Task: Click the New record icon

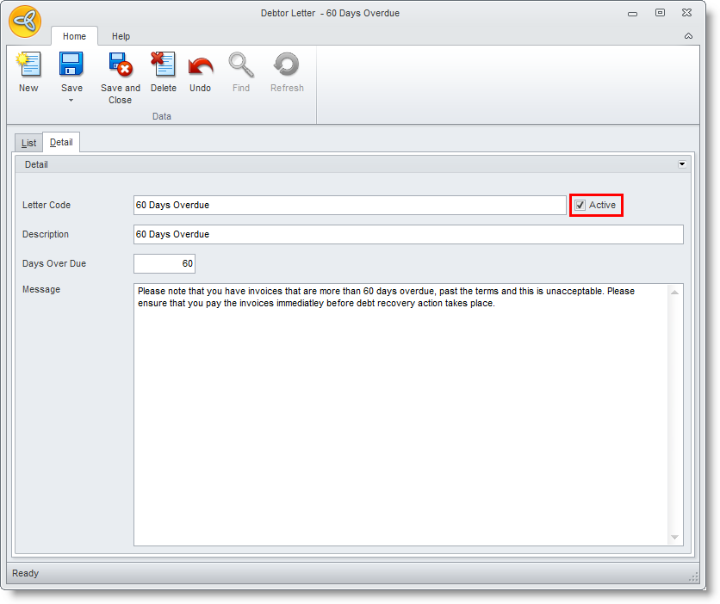Action: (28, 66)
